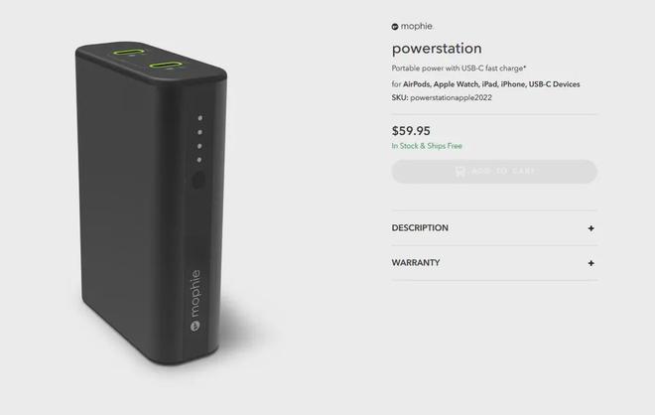Click the In Stock & Ships Free text
Image resolution: width=655 pixels, height=415 pixels.
[x=427, y=146]
